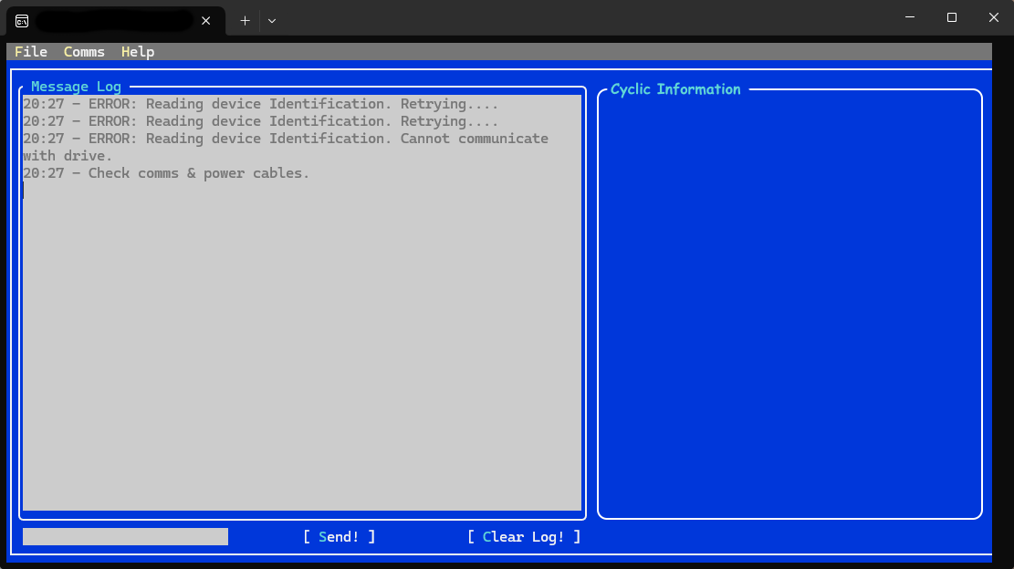Image resolution: width=1014 pixels, height=569 pixels.
Task: Open a new terminal tab with the plus icon
Action: click(244, 20)
